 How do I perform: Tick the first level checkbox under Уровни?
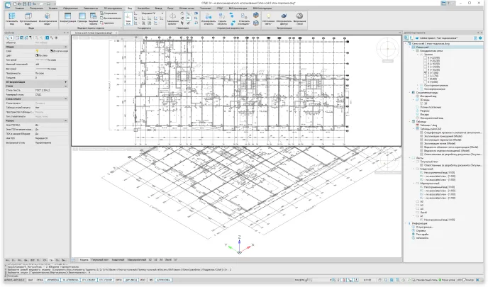coord(425,57)
